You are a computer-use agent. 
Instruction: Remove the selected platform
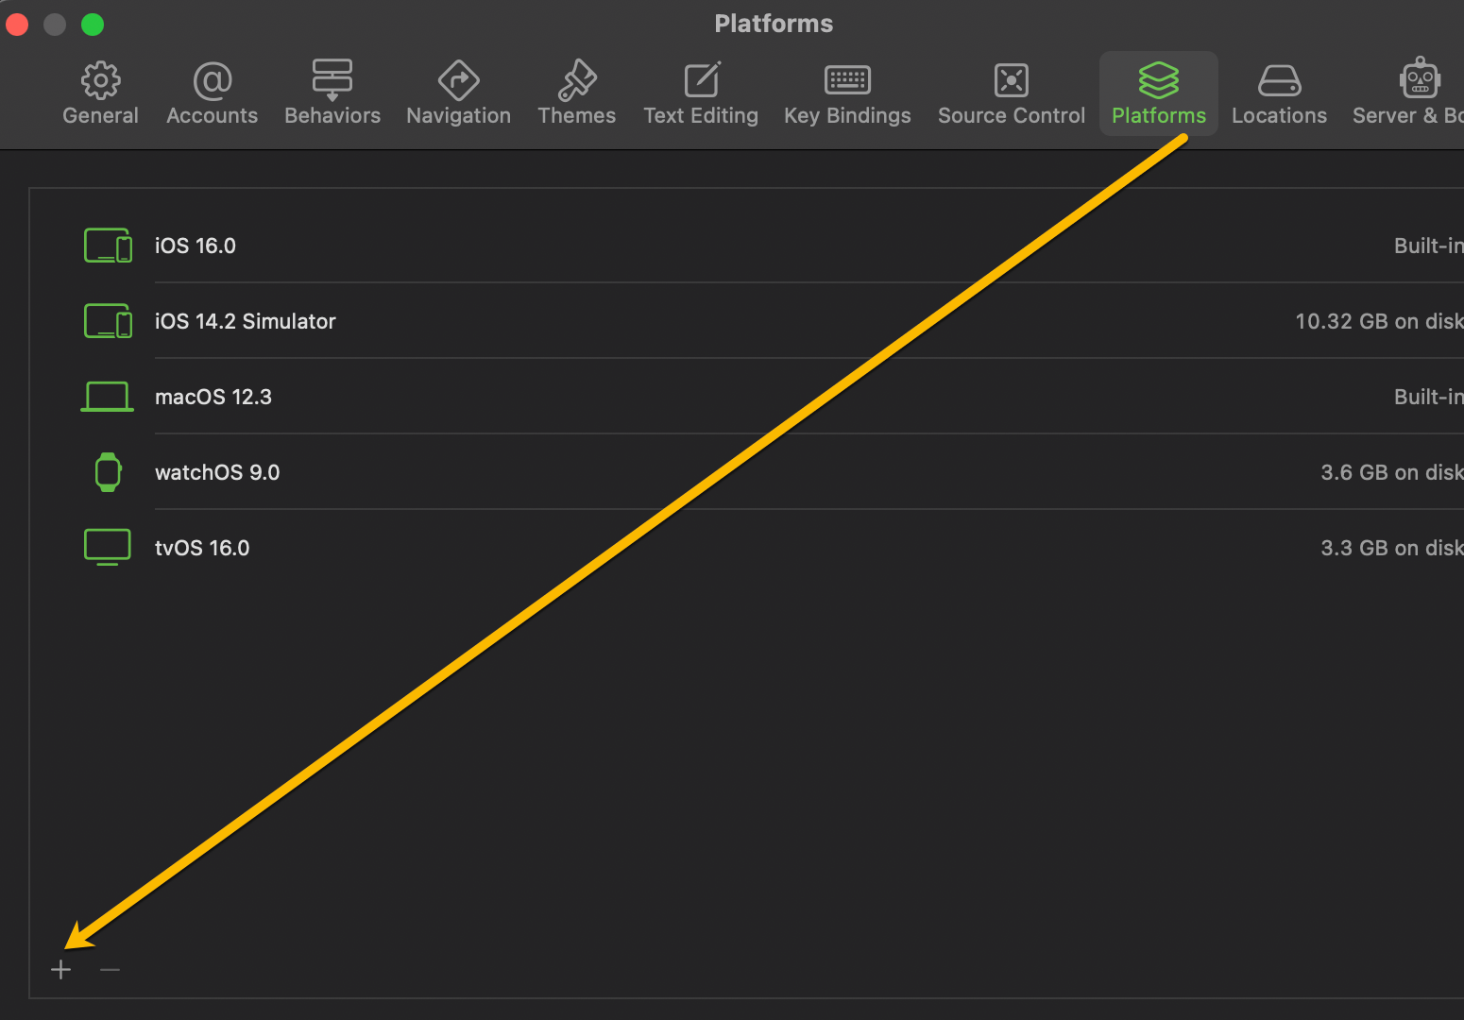pos(110,969)
